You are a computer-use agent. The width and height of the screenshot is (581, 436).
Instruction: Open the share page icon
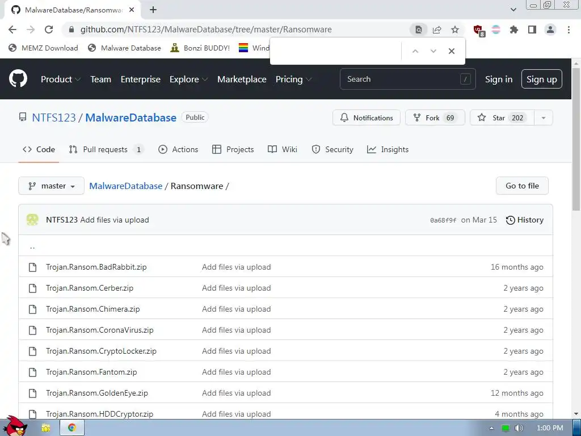pos(437,30)
